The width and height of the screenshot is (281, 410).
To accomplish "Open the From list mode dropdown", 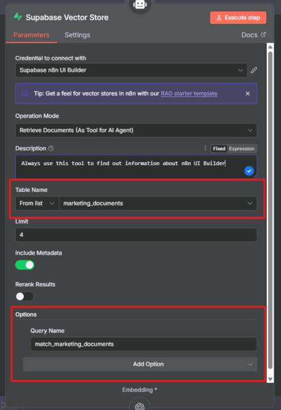I will [37, 203].
